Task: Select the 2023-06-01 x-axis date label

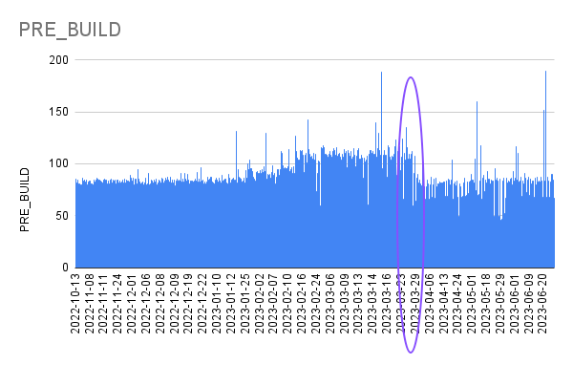Action: (515, 304)
